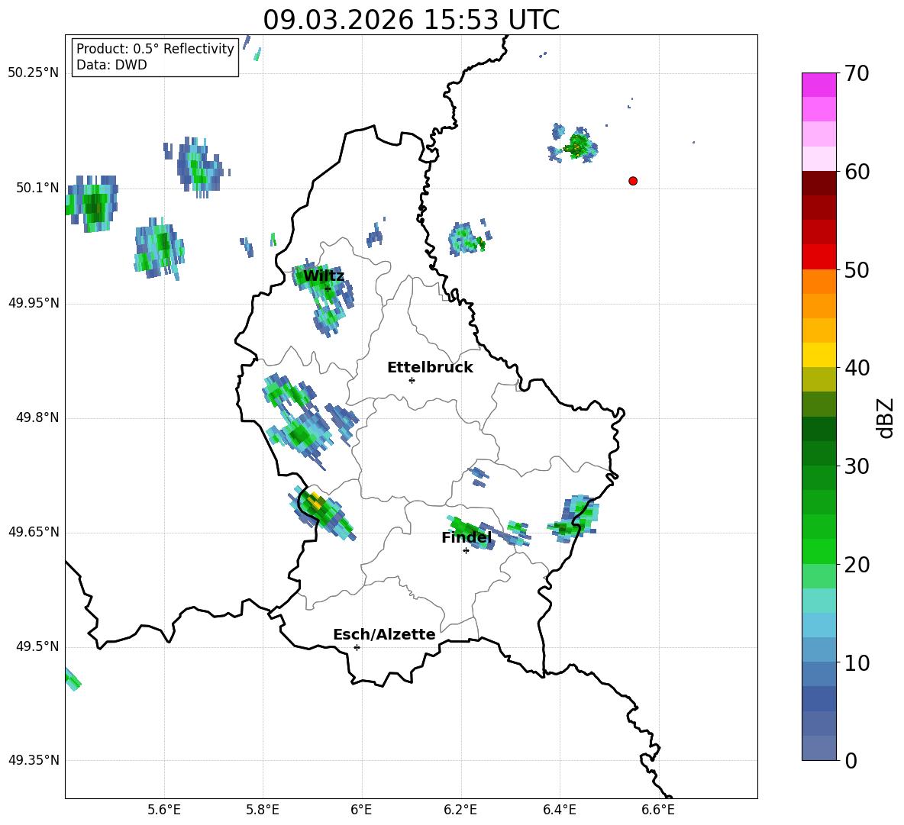This screenshot has width=904, height=825.
Task: Click the red dot marker on the map
Action: pyautogui.click(x=632, y=181)
